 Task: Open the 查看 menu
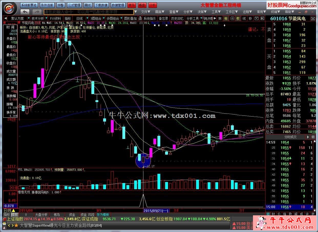coord(174,12)
